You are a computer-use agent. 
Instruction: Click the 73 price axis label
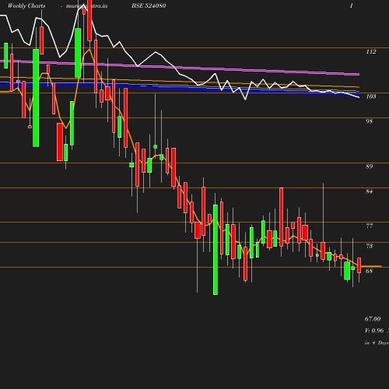[370, 246]
